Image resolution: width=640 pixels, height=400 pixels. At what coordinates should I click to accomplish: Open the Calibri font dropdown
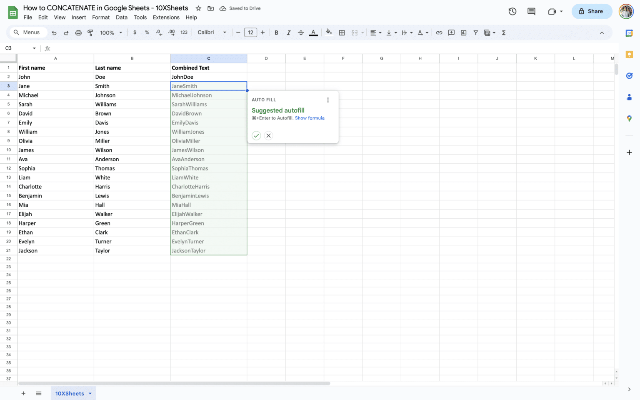[212, 32]
